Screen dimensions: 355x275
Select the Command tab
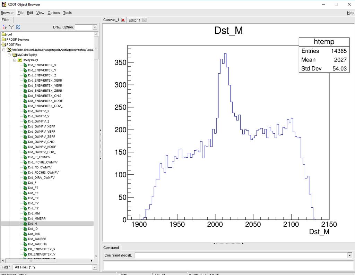[111, 248]
